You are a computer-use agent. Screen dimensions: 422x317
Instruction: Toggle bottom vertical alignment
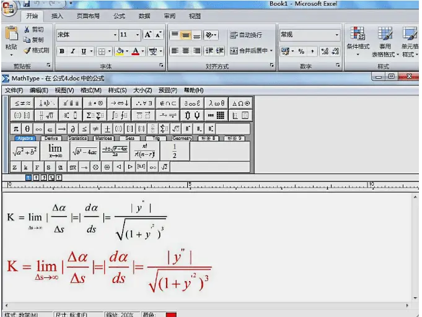(x=196, y=35)
